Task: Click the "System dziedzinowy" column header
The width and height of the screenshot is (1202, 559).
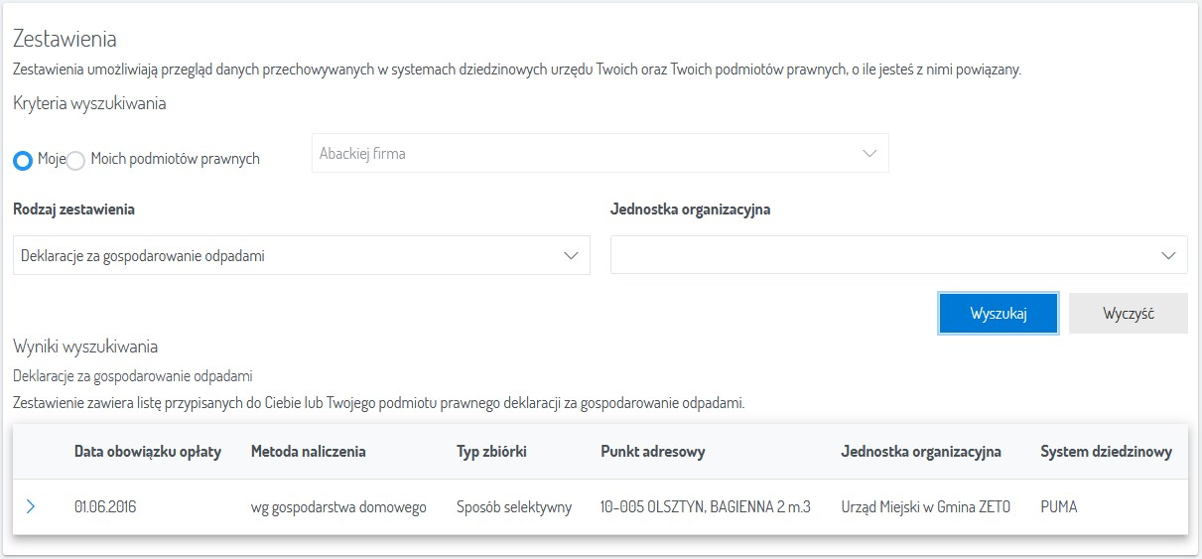Action: coord(1106,452)
